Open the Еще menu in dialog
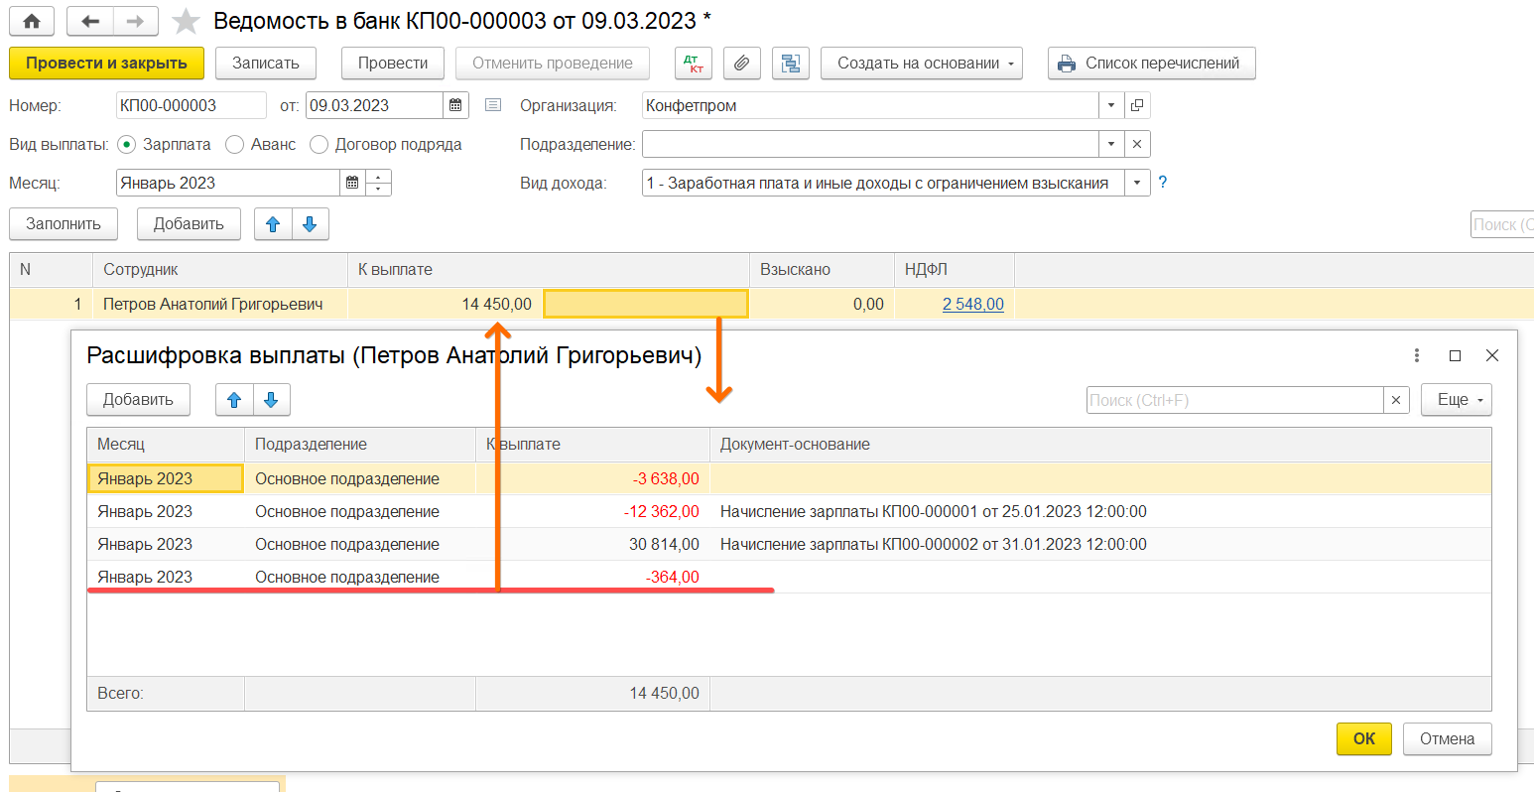This screenshot has width=1534, height=792. coord(1456,400)
